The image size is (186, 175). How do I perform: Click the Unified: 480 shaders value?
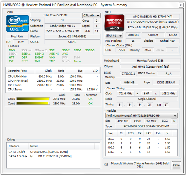click(167, 41)
